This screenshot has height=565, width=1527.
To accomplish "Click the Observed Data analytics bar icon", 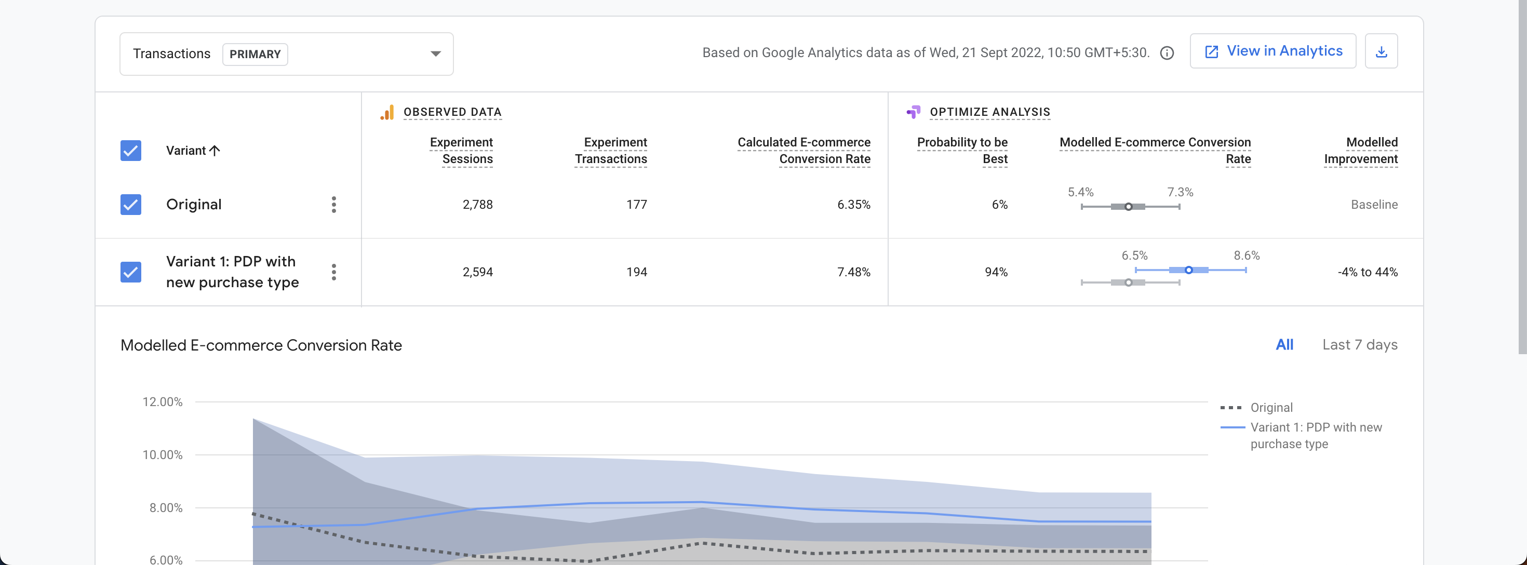I will 387,112.
